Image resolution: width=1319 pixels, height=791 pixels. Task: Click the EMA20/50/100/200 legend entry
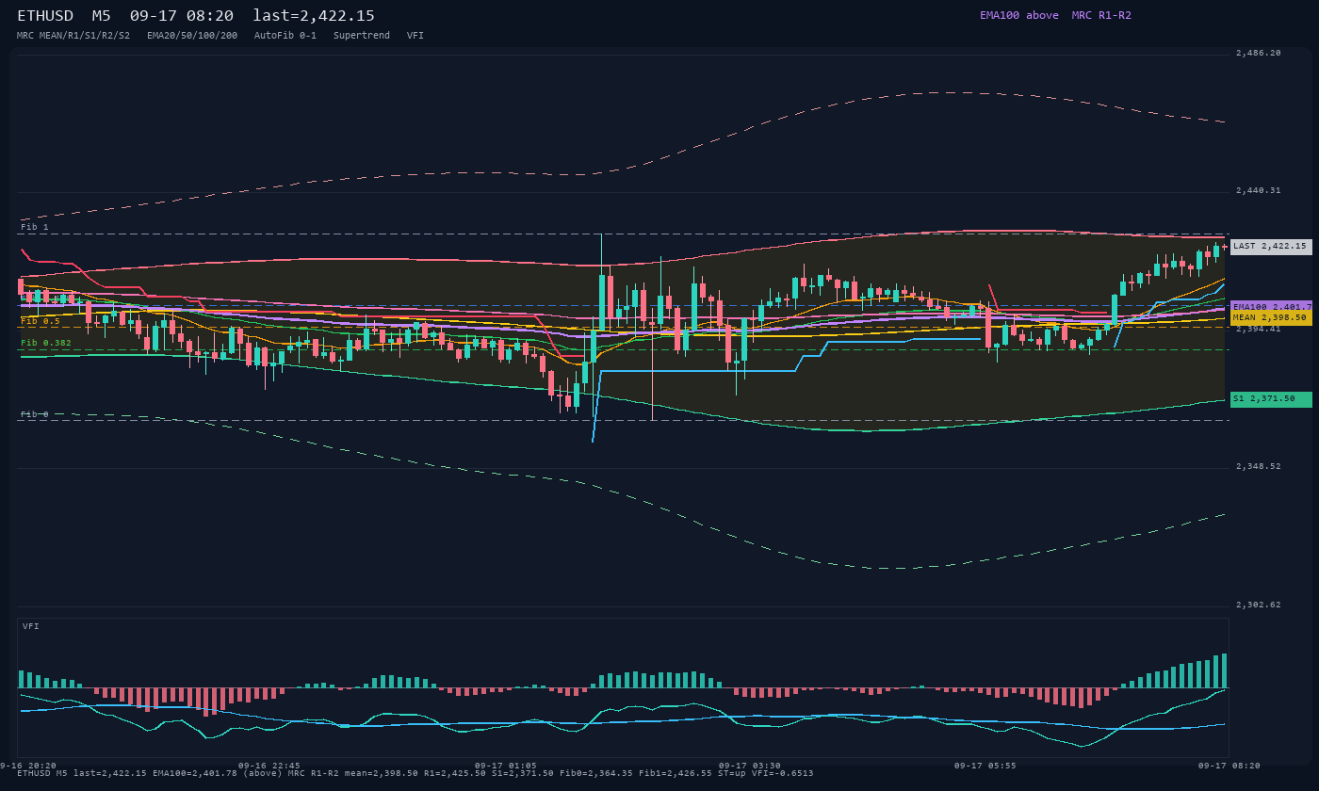[x=192, y=36]
